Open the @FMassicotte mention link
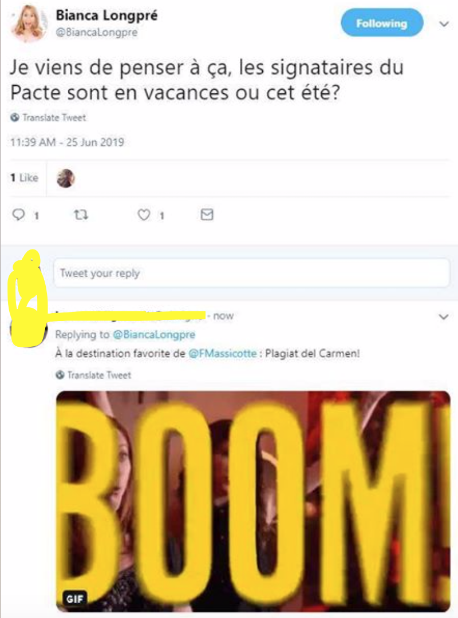458x618 pixels. coord(223,353)
